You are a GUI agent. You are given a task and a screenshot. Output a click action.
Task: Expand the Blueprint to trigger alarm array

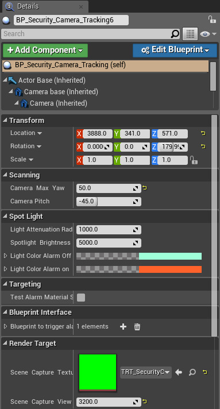pyautogui.click(x=6, y=327)
